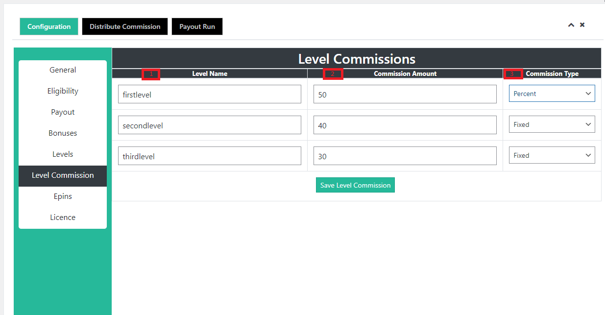Go to the Licence section
Image resolution: width=605 pixels, height=315 pixels.
(x=63, y=218)
